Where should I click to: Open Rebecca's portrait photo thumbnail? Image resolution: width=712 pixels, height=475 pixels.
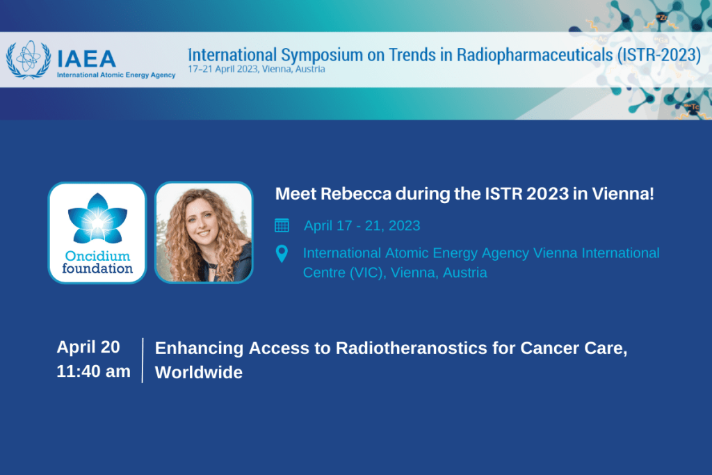pos(204,232)
